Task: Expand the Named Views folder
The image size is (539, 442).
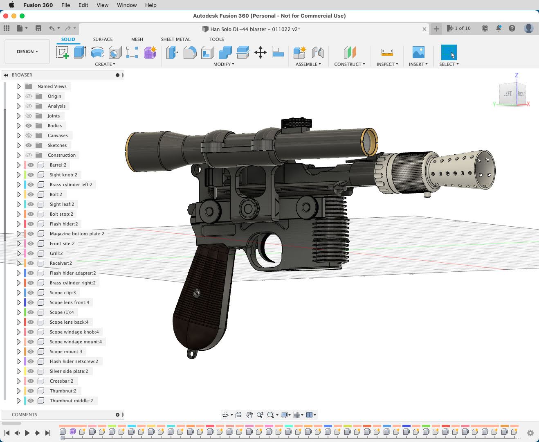Action: (18, 86)
